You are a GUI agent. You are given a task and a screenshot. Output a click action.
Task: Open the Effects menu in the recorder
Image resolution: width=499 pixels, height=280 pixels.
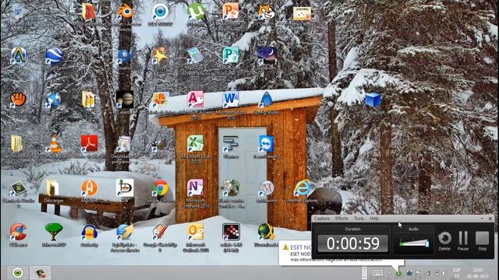point(342,219)
